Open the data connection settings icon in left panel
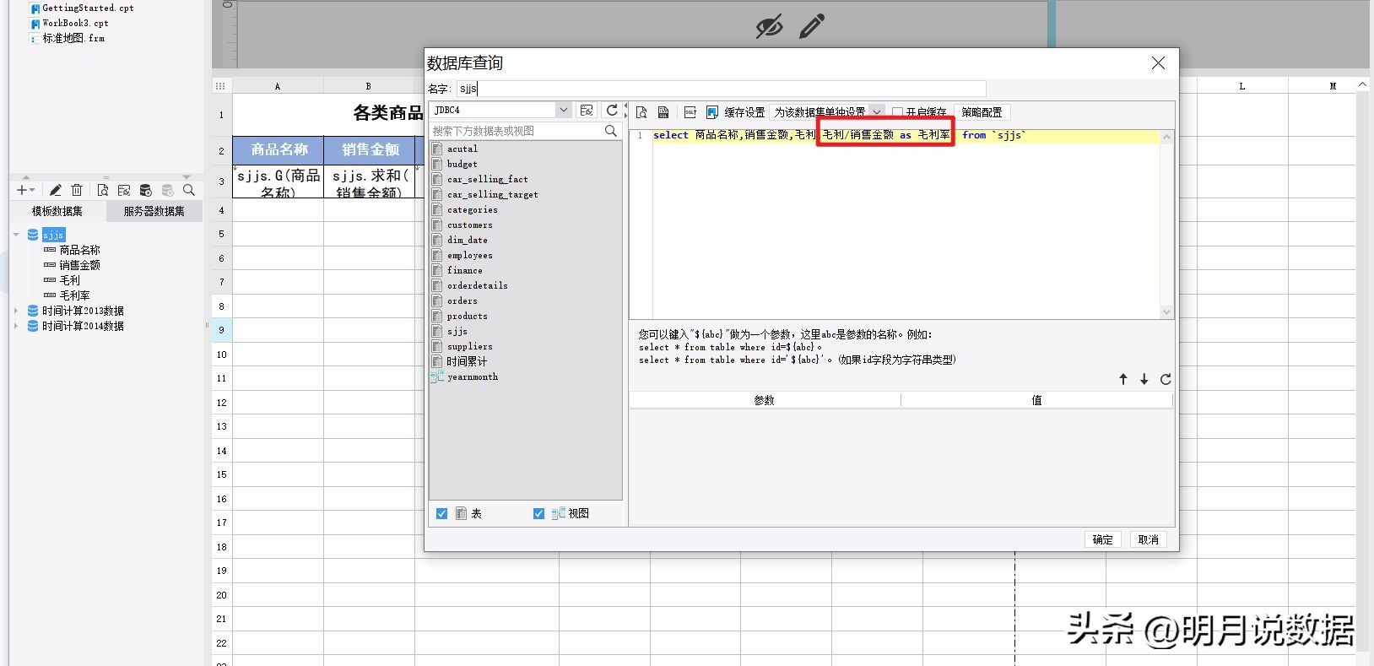 pyautogui.click(x=124, y=190)
